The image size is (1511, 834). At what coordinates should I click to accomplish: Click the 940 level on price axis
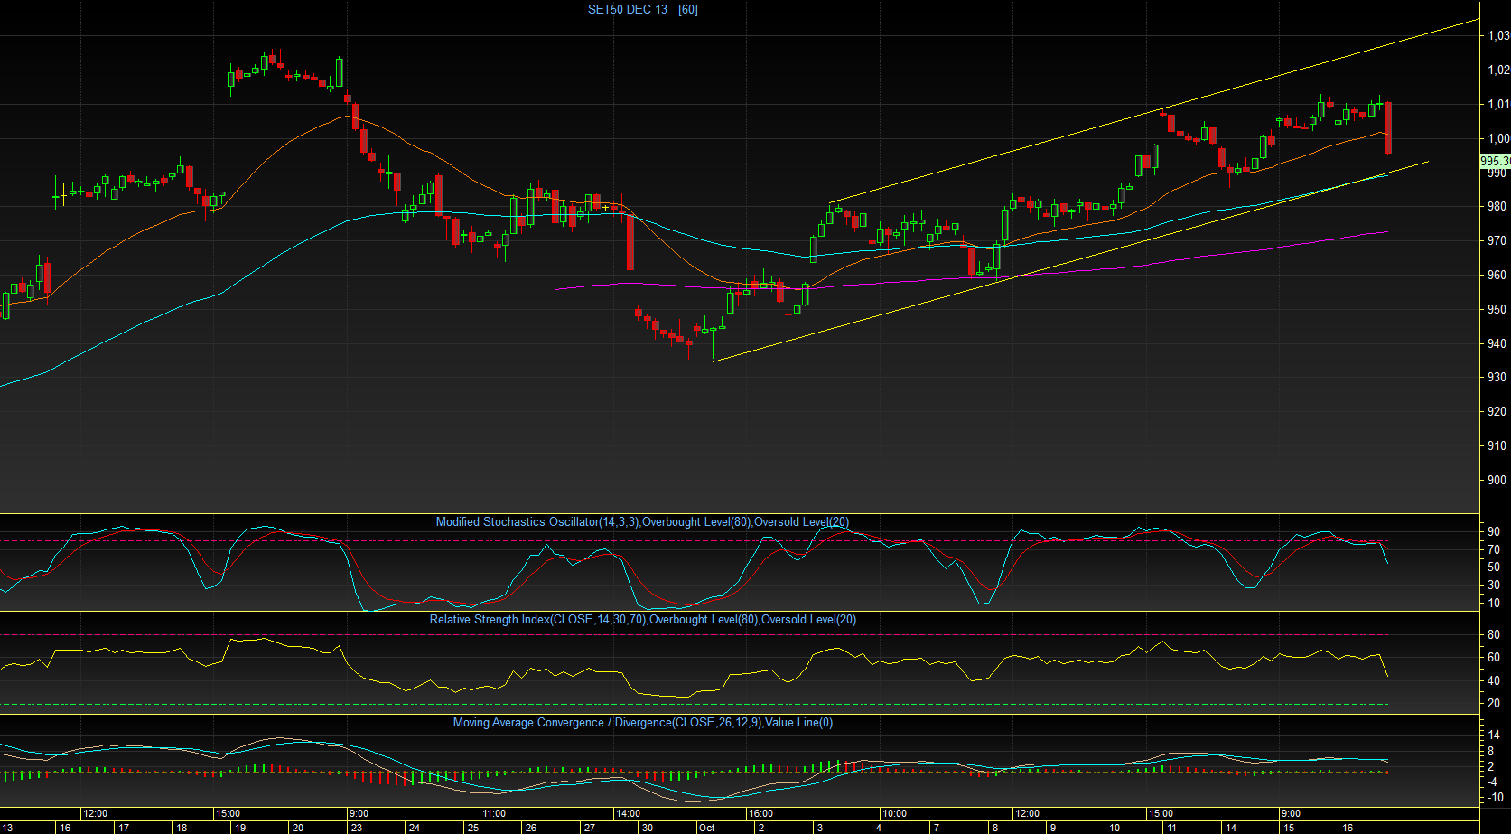(1497, 344)
